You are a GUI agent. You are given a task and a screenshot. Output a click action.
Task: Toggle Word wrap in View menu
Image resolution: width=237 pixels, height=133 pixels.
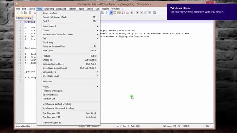[x=68, y=42]
